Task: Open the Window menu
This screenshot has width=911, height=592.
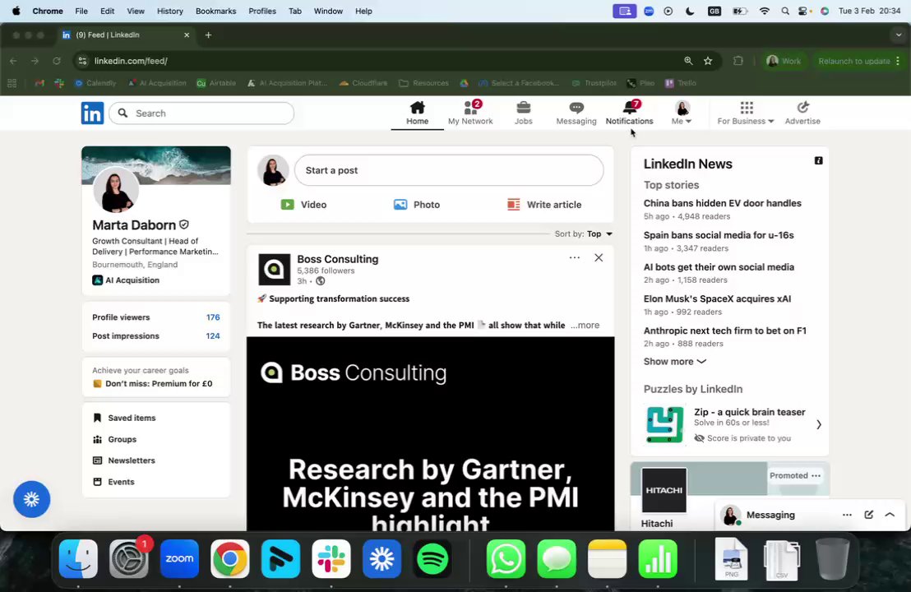Action: 328,11
